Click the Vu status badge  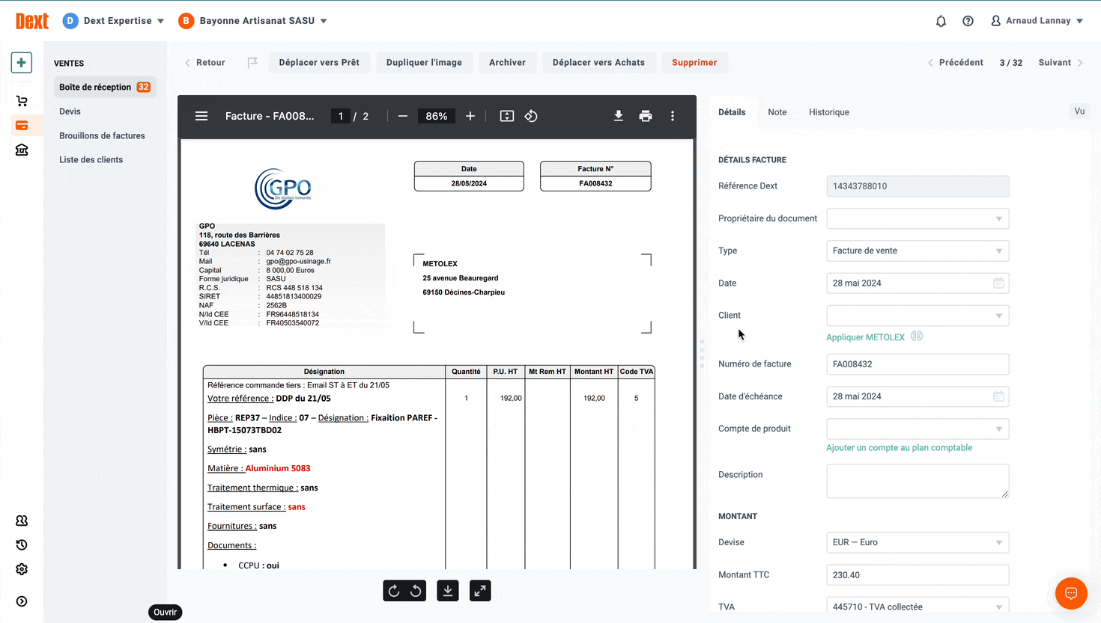pyautogui.click(x=1079, y=111)
